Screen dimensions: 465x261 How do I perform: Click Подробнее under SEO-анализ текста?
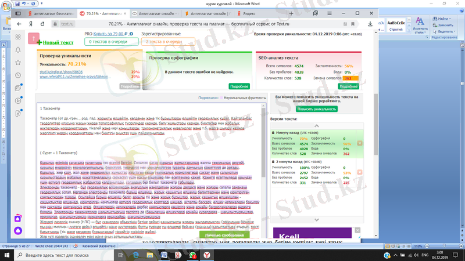coord(348,86)
